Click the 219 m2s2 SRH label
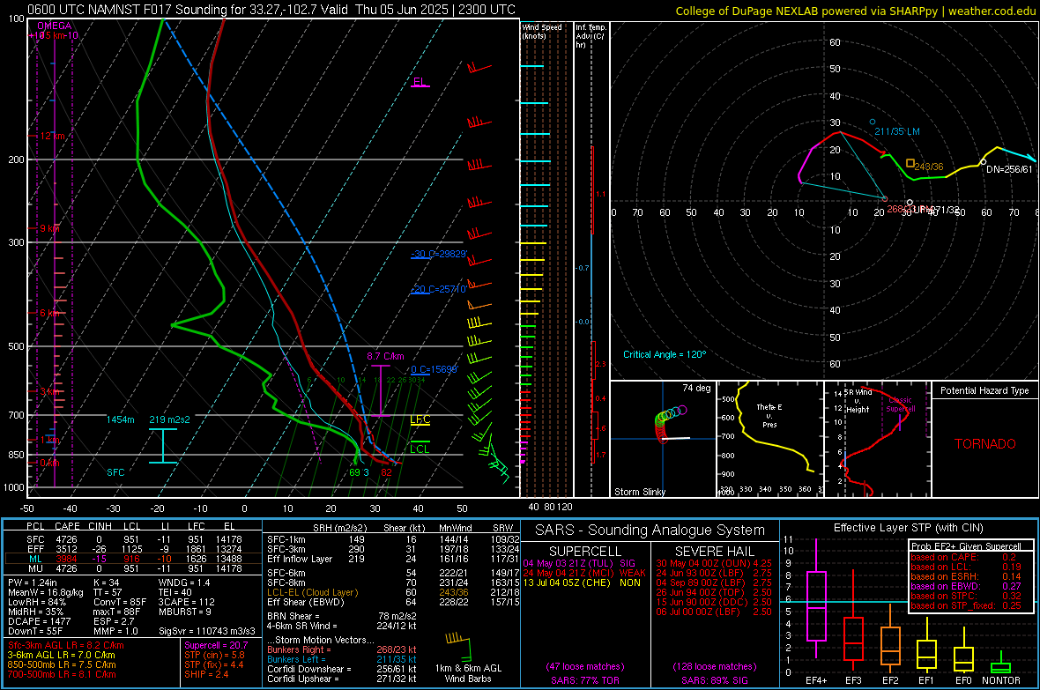Viewport: 1040px width, 690px height. tap(170, 420)
